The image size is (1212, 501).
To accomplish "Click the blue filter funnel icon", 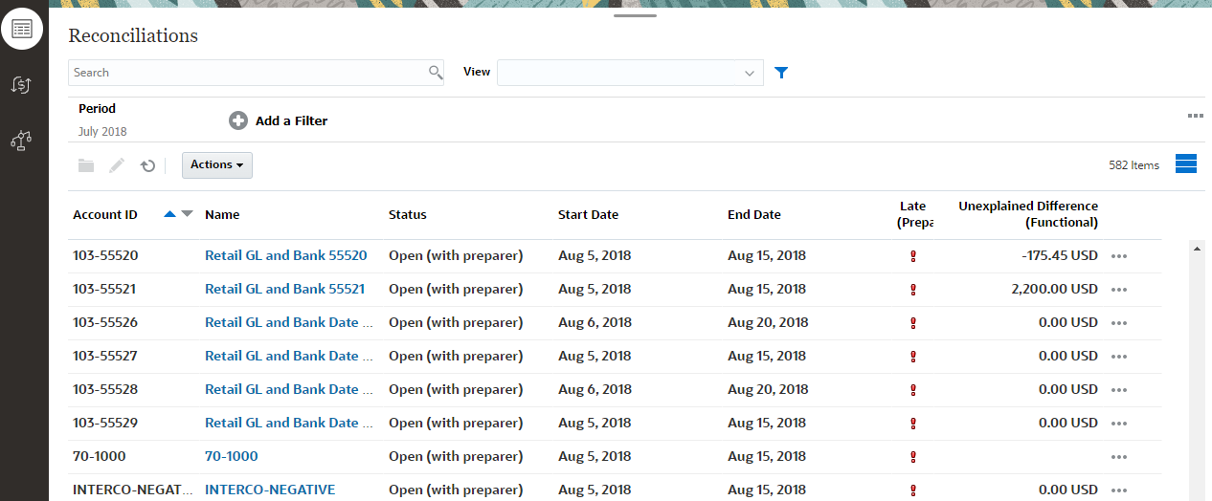I will click(x=781, y=73).
